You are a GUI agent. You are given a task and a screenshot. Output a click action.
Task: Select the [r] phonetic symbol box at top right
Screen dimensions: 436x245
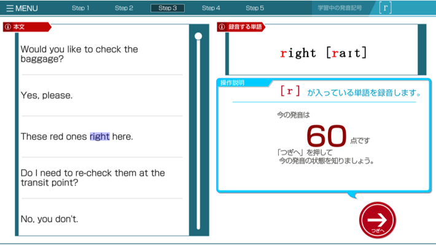(385, 8)
